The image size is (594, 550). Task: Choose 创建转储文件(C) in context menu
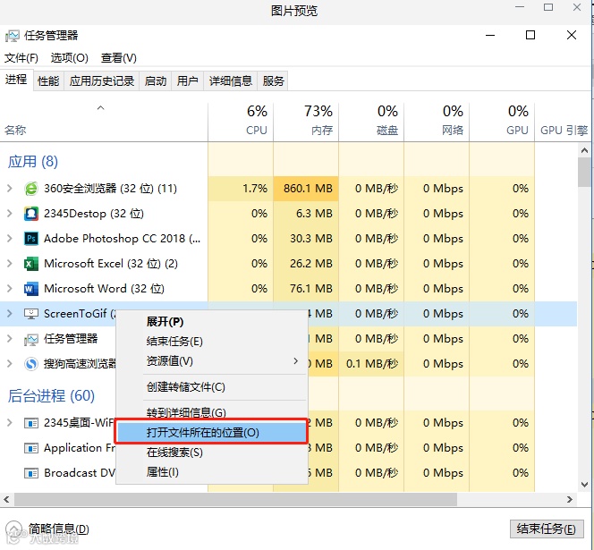(x=212, y=387)
